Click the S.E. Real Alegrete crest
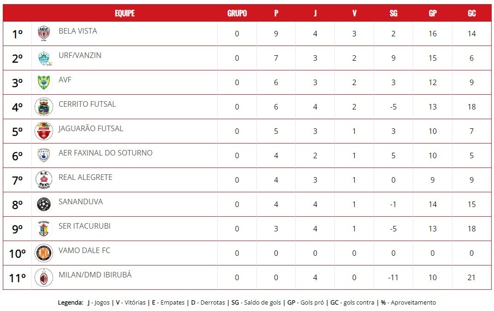This screenshot has width=494, height=311. tap(44, 180)
